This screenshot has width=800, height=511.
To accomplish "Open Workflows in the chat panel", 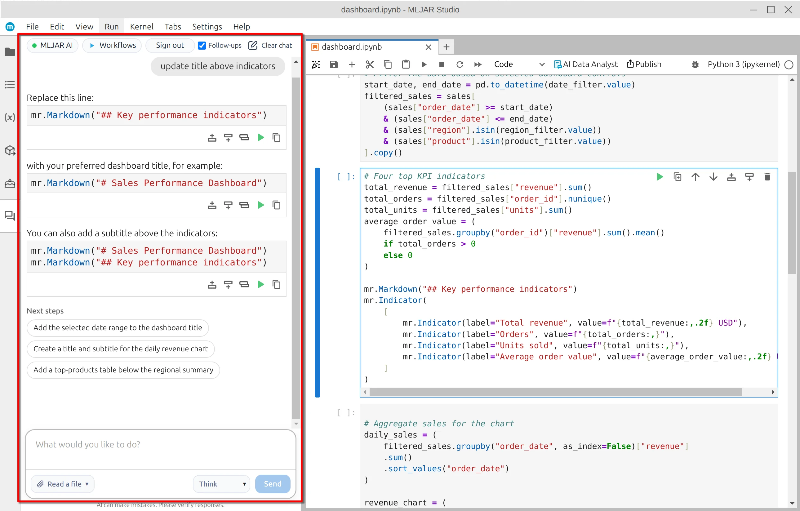I will [112, 45].
